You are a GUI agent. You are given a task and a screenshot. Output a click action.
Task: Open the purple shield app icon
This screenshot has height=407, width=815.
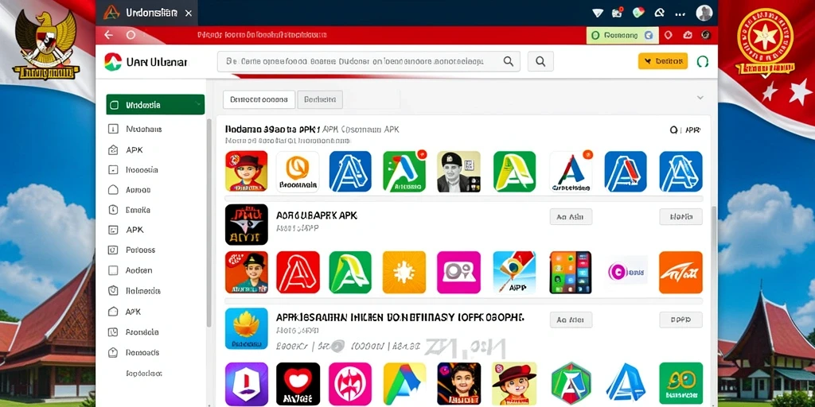[x=247, y=384]
